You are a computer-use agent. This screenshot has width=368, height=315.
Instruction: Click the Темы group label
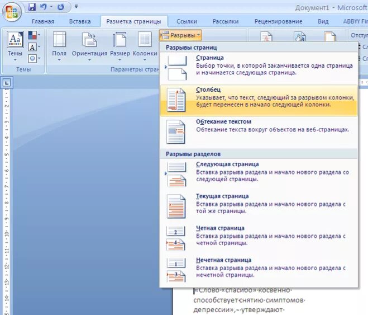pyautogui.click(x=23, y=69)
